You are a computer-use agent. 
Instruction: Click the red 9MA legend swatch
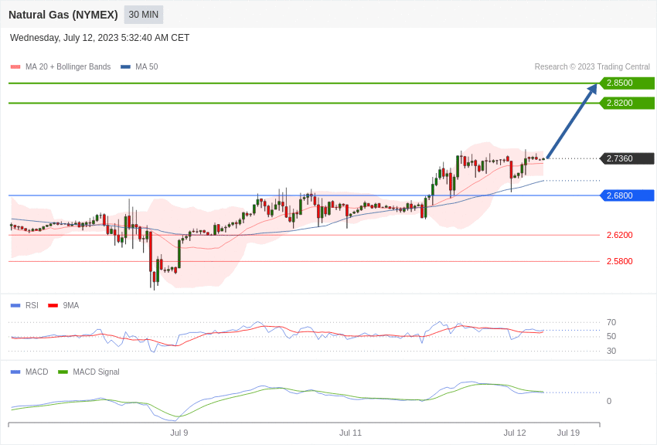click(53, 306)
